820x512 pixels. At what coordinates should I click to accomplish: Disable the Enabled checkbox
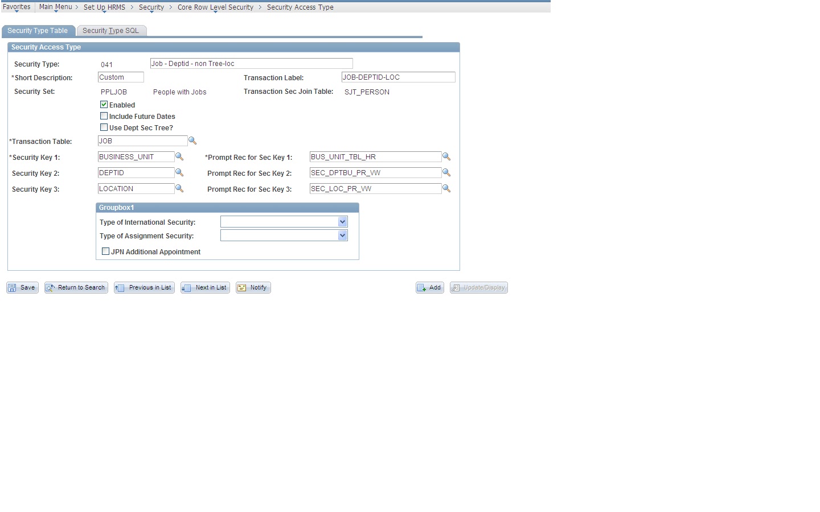tap(104, 104)
